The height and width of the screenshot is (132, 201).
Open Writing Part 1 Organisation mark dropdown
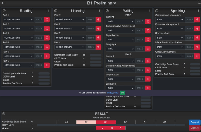[x=120, y=40]
